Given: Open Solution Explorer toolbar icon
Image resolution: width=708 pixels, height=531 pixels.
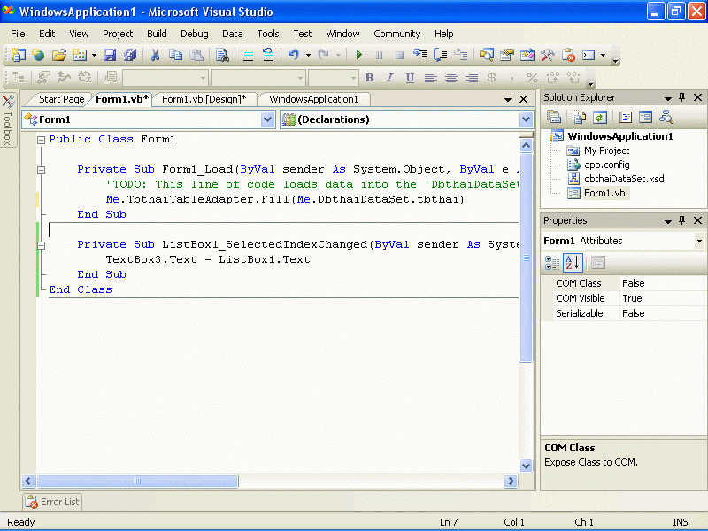Looking at the screenshot, I should [x=486, y=55].
